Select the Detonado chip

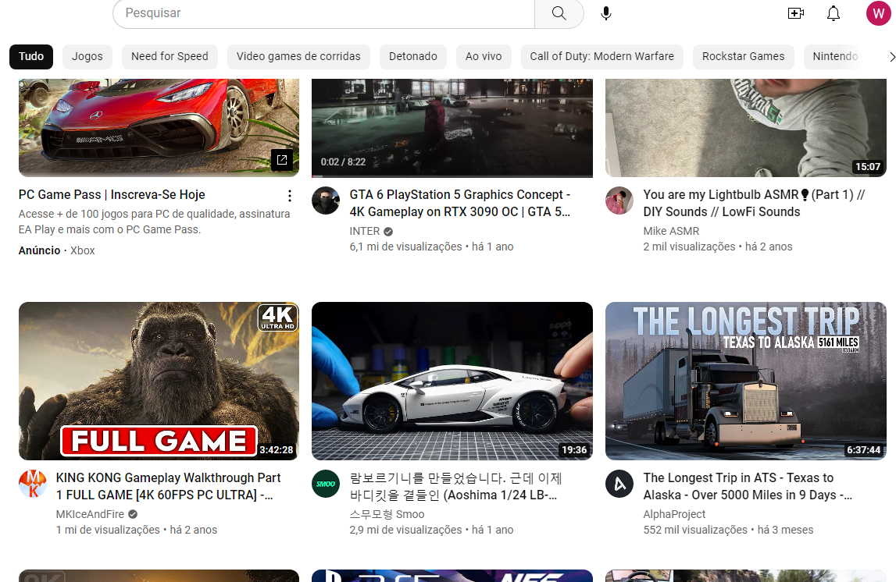413,56
